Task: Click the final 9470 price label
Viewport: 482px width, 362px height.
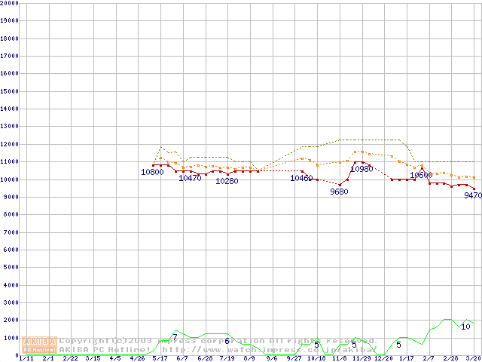Action: pos(472,195)
